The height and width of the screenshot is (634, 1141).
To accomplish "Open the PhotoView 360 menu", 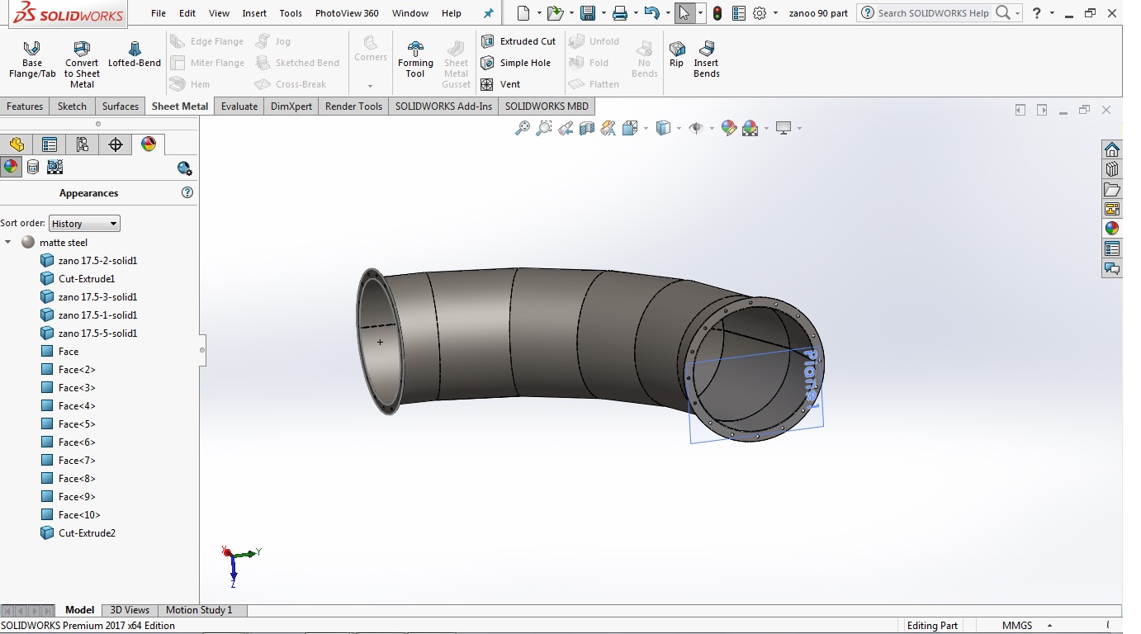I will [x=347, y=13].
